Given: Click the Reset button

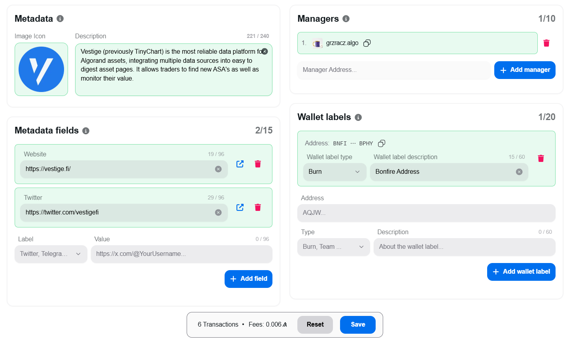Looking at the screenshot, I should point(315,325).
